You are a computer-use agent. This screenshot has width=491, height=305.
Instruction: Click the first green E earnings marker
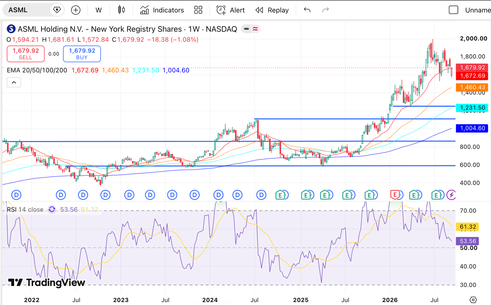click(x=280, y=195)
